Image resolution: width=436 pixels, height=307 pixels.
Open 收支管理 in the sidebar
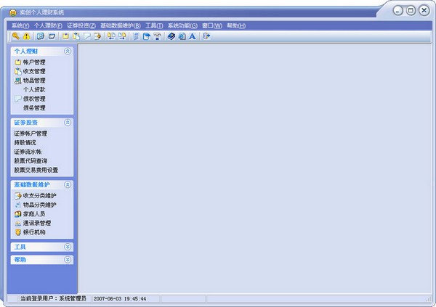pos(34,71)
